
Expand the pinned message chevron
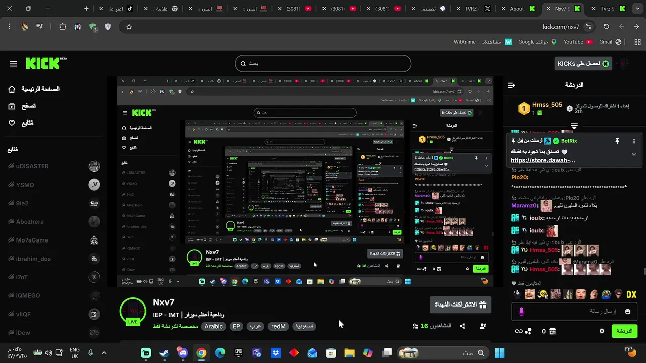[x=634, y=155]
